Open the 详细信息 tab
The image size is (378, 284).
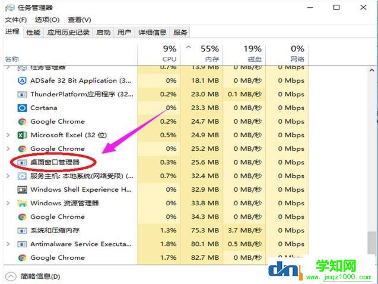pyautogui.click(x=153, y=32)
